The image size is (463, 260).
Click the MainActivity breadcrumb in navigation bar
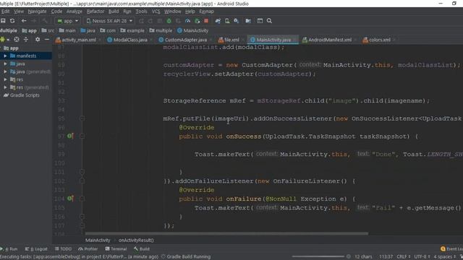(193, 30)
